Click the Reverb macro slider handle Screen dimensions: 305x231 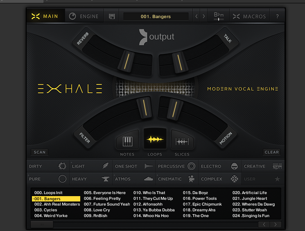[127, 61]
